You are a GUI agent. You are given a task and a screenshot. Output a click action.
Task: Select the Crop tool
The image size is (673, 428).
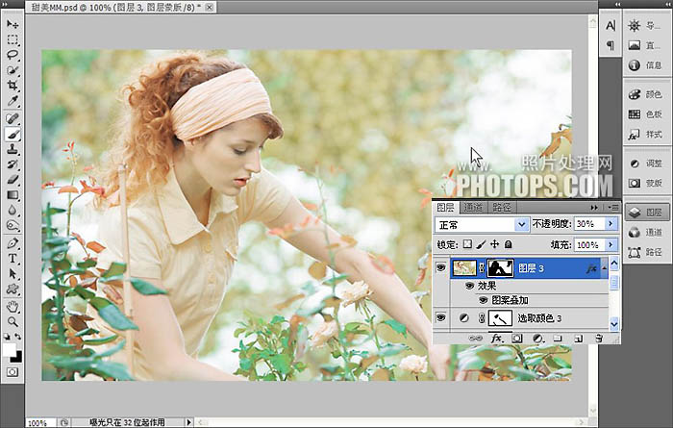[13, 85]
